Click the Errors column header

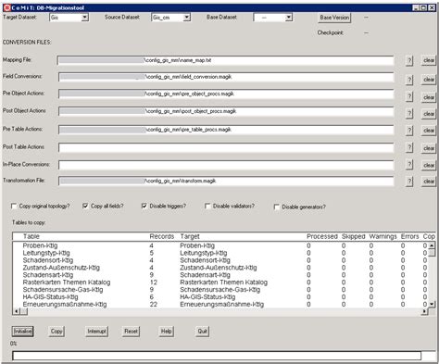click(x=409, y=236)
